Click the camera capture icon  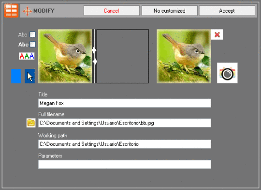pos(227,73)
